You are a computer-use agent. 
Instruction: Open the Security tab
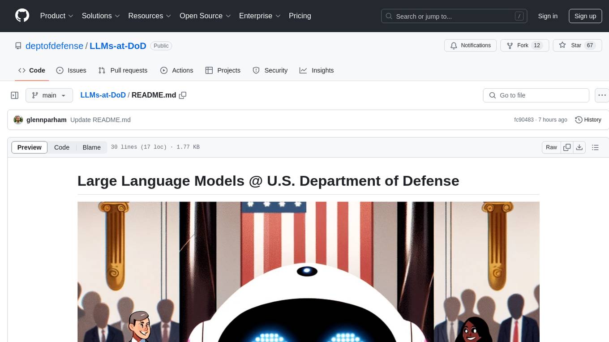(x=270, y=70)
